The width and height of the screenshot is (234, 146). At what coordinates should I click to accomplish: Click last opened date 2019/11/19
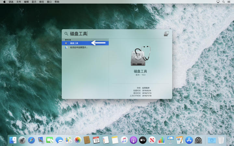tap(147, 96)
